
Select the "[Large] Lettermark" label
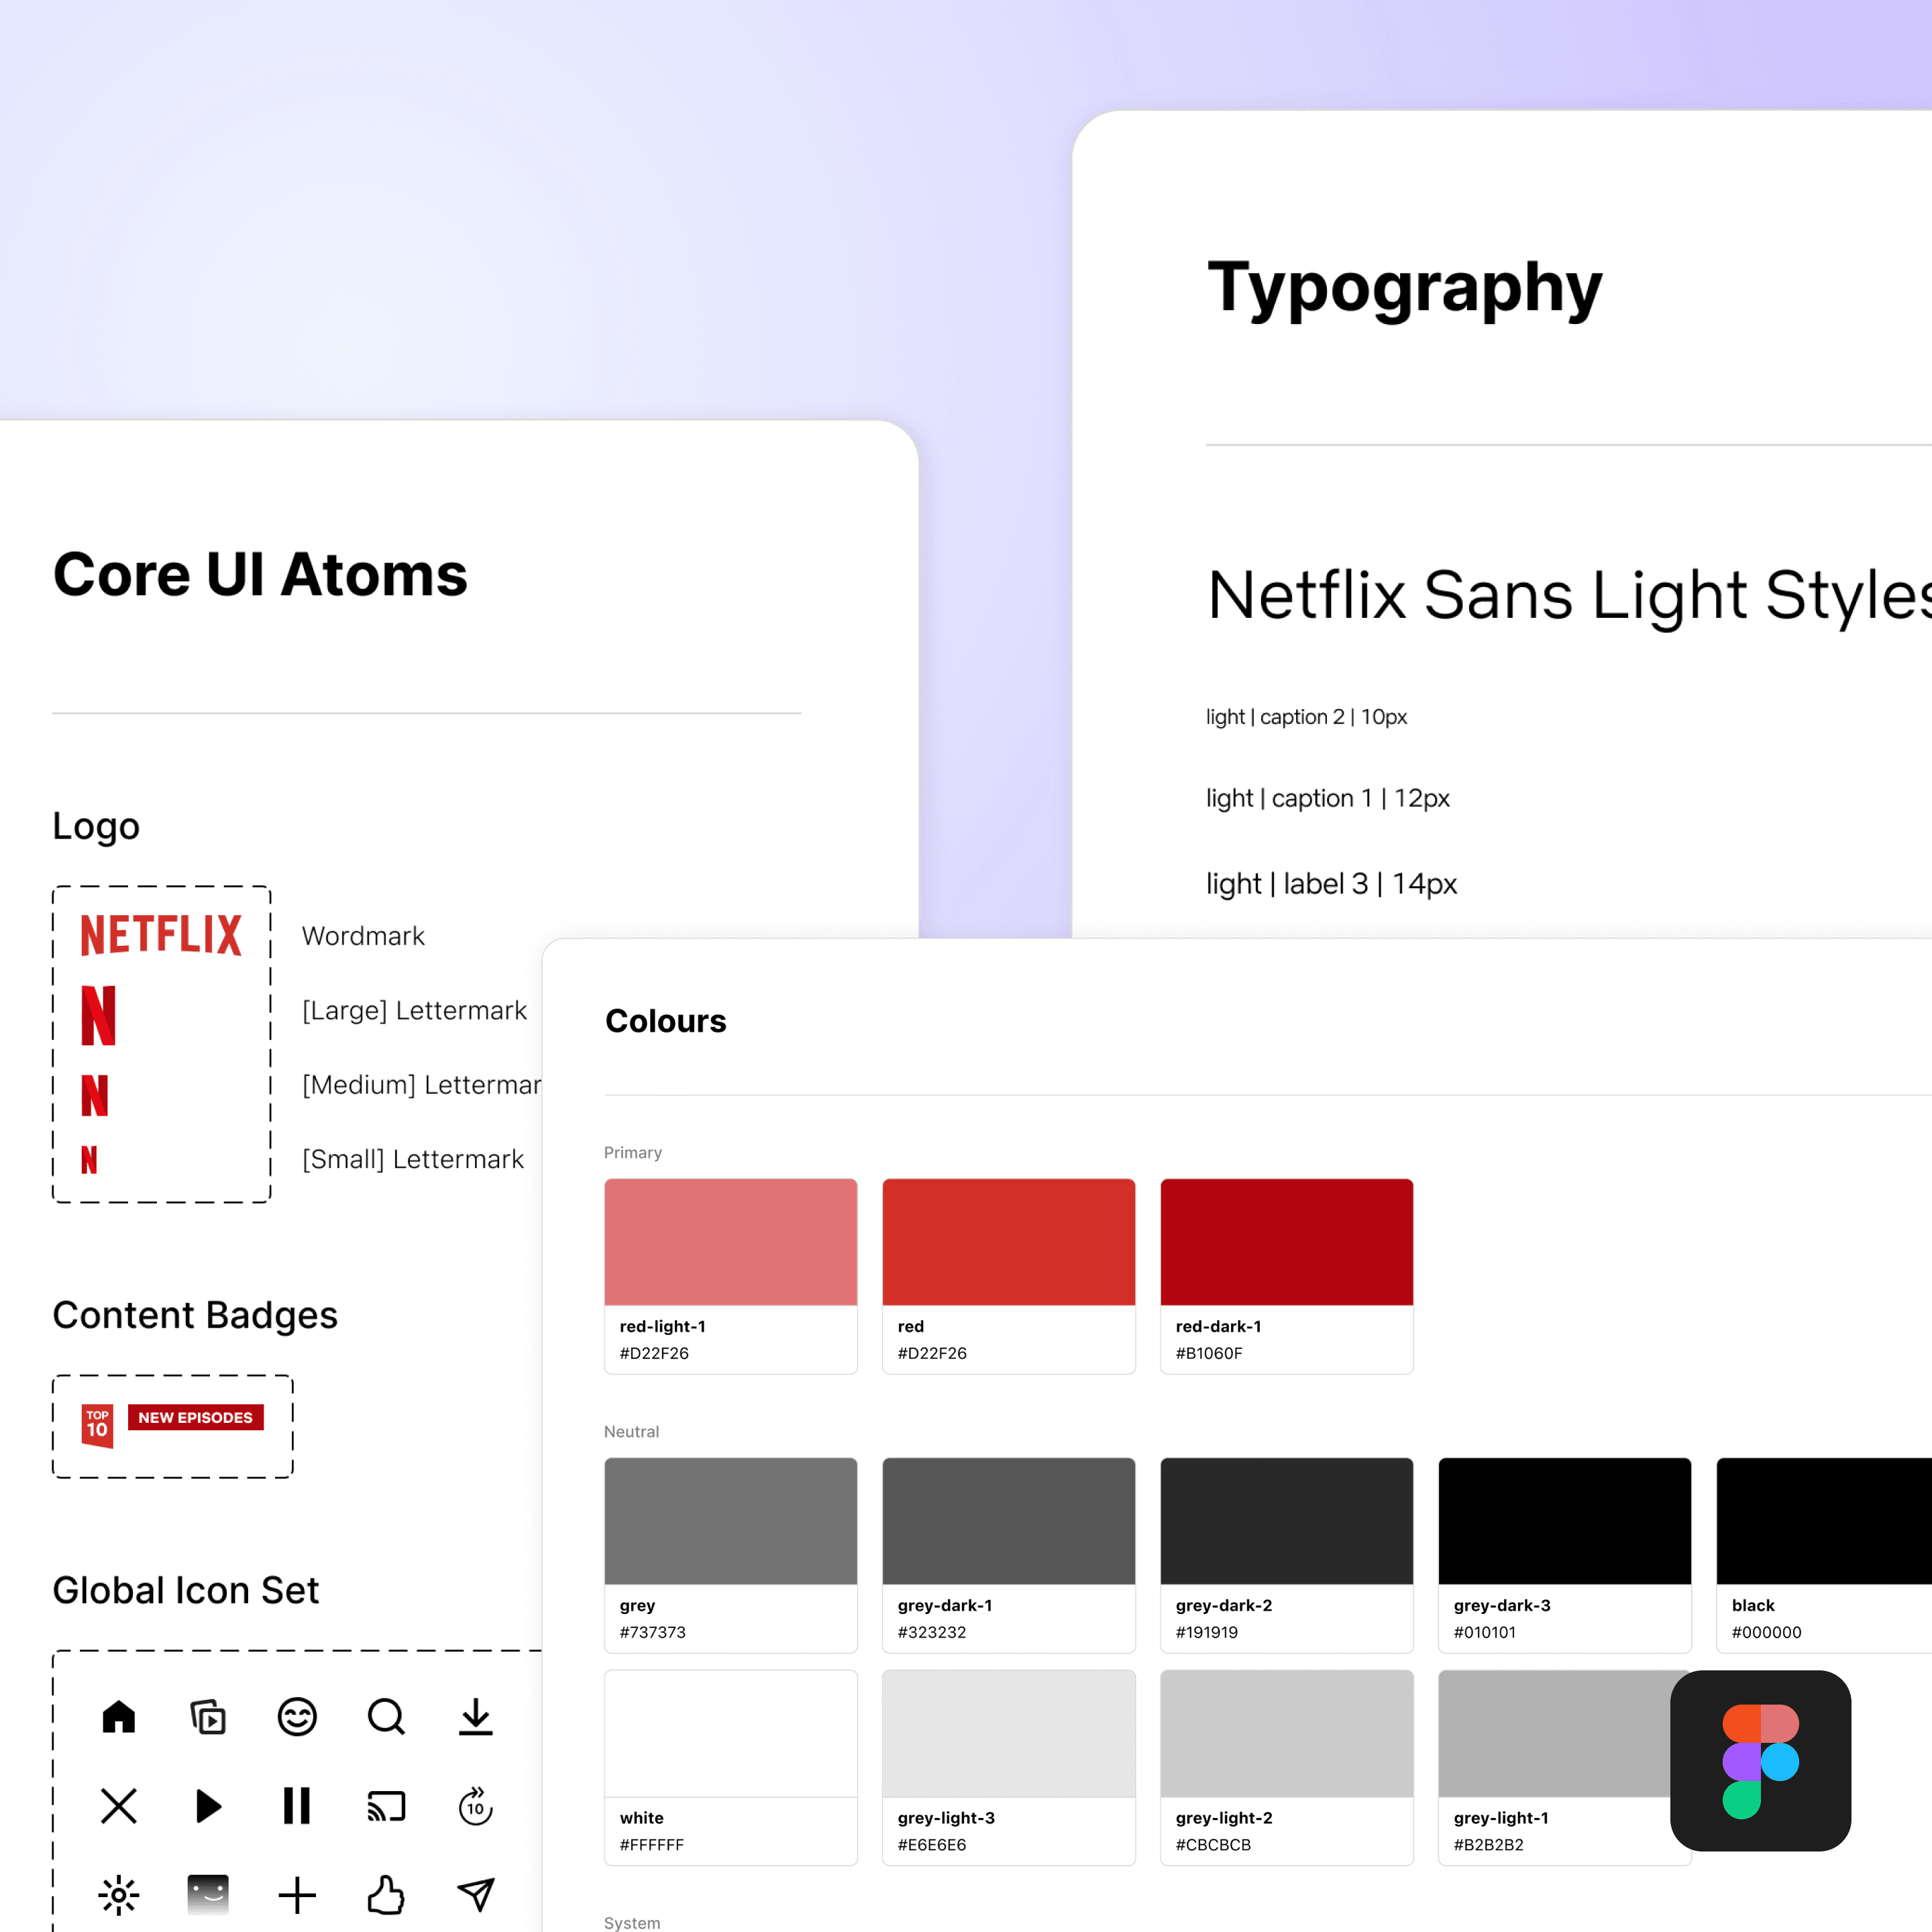pos(414,1011)
